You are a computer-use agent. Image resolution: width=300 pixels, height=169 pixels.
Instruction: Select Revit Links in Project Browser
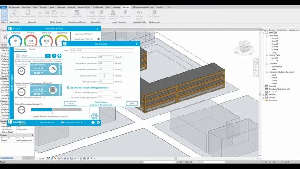[x=273, y=100]
